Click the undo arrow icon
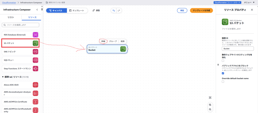This screenshot has height=113, width=258. point(114,11)
